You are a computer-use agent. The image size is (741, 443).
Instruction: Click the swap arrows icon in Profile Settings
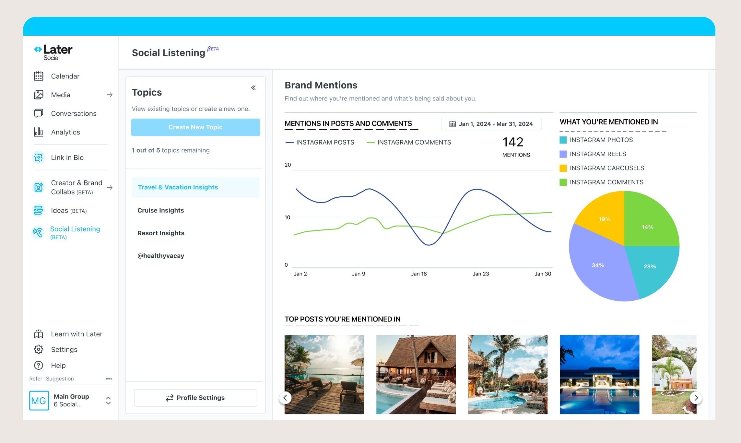(170, 398)
